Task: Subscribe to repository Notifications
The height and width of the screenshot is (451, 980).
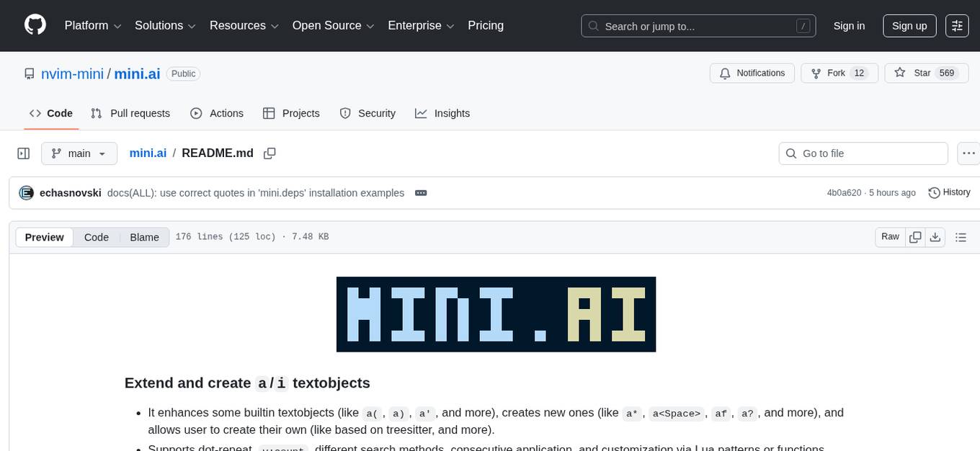Action: click(x=752, y=73)
